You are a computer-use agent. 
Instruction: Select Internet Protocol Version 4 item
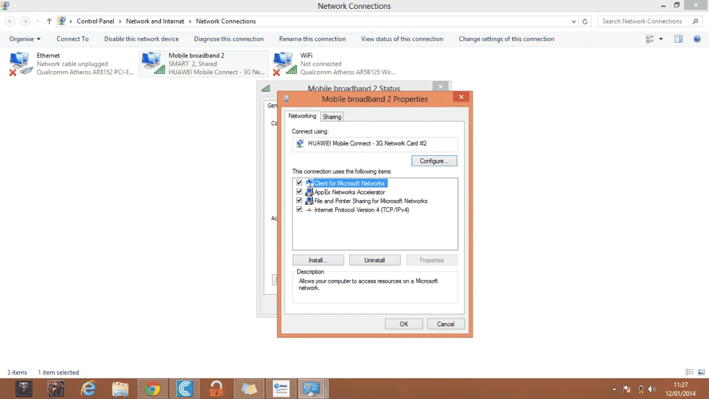[361, 210]
